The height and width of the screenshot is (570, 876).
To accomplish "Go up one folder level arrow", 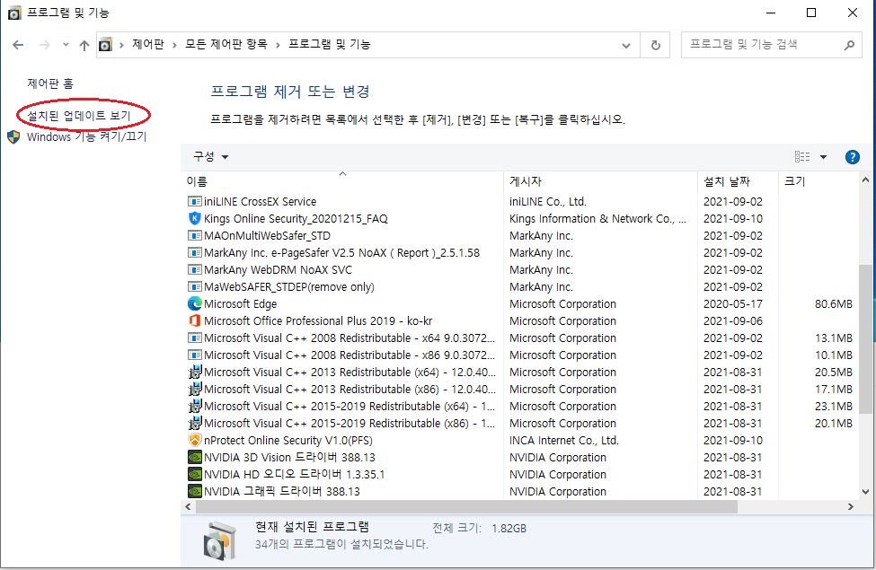I will [84, 45].
